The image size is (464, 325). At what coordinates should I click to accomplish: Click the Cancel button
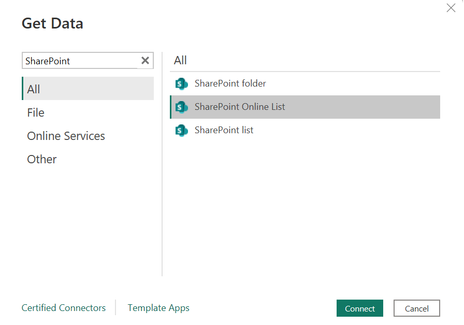416,308
